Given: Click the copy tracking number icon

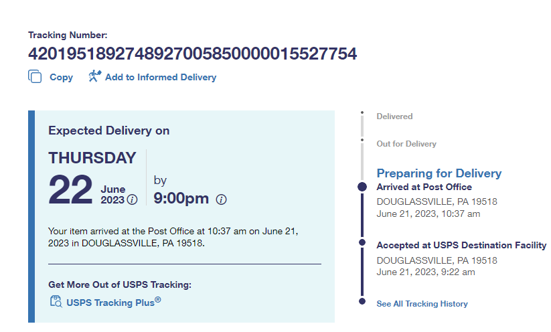Looking at the screenshot, I should coord(35,77).
